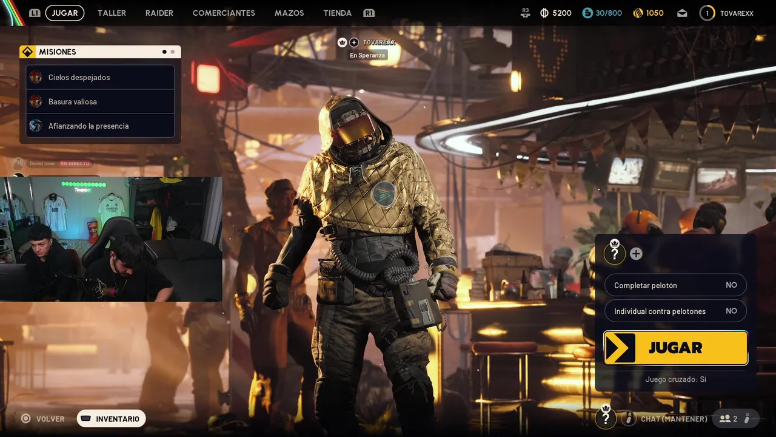Click the level 1 profile ring
Image resolution: width=776 pixels, height=437 pixels.
[707, 13]
